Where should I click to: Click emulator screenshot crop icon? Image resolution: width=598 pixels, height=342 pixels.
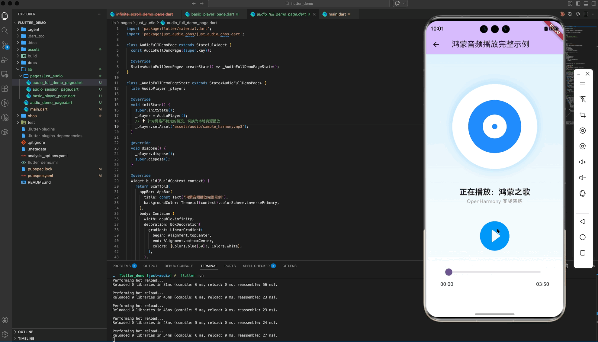583,115
